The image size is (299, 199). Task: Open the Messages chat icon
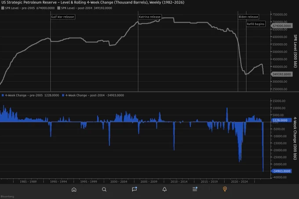pos(135,189)
